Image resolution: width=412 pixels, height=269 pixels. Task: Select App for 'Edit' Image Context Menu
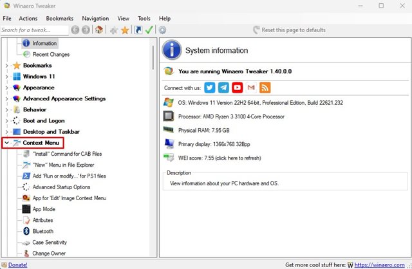tap(70, 198)
